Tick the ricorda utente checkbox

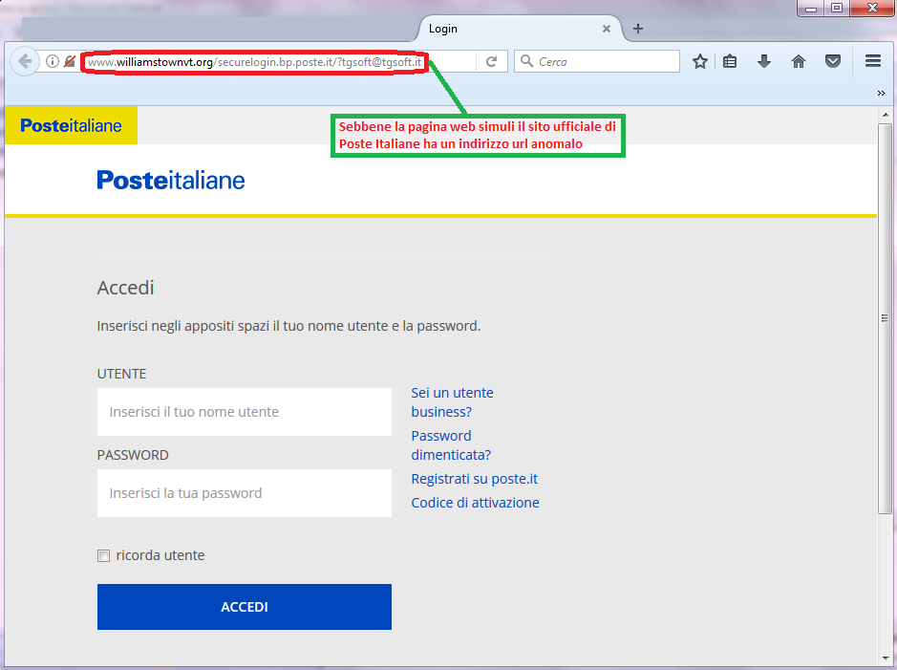[103, 555]
